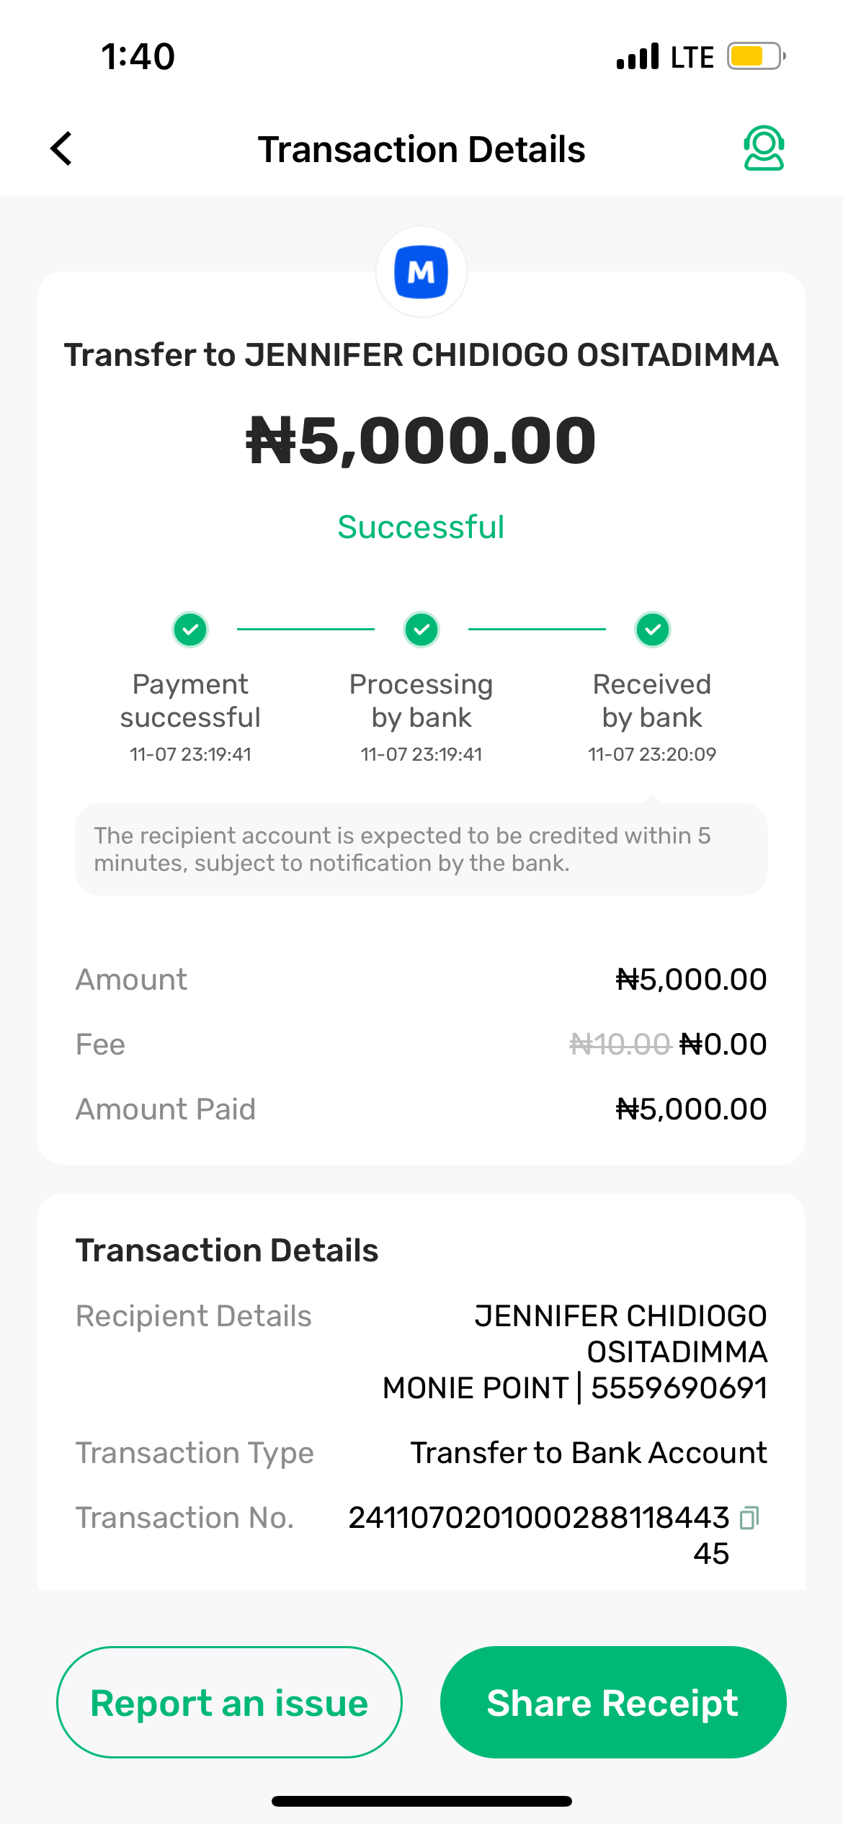843x1824 pixels.
Task: Tap the Payment successful checkmark
Action: 190,630
